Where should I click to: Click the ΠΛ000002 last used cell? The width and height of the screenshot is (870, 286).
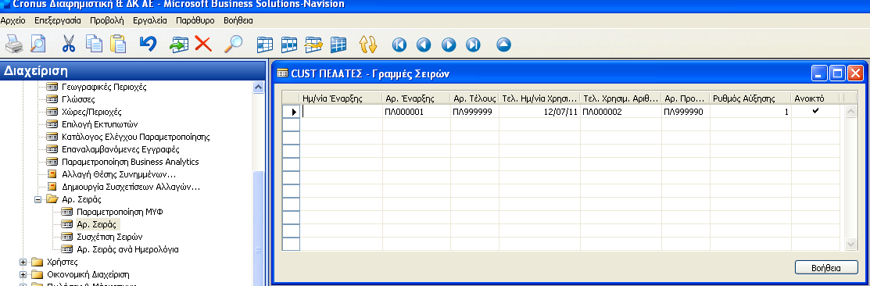(x=621, y=112)
